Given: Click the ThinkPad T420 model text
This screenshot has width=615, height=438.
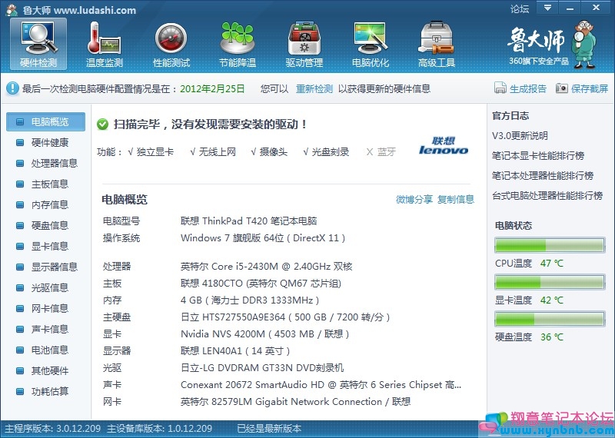Looking at the screenshot, I should pyautogui.click(x=248, y=221).
